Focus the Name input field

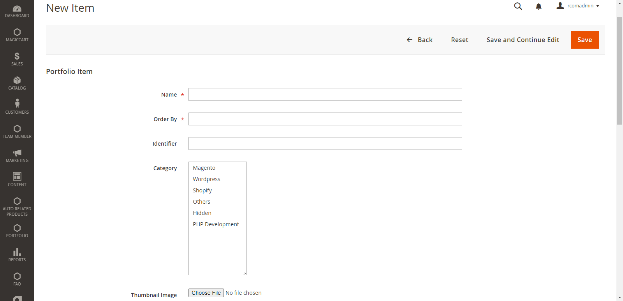(x=325, y=95)
